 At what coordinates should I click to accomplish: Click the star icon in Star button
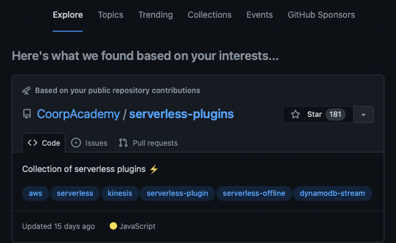pos(295,114)
